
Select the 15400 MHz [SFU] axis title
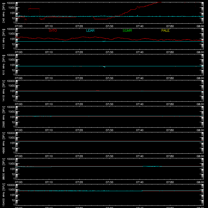tap(4, 195)
